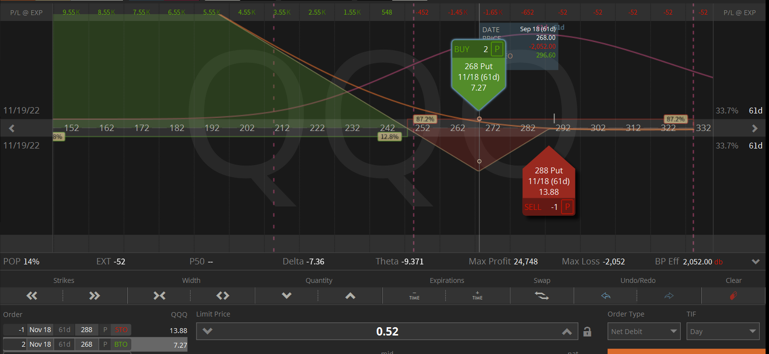Edit strike 288 in order row
769x354 pixels.
click(87, 330)
